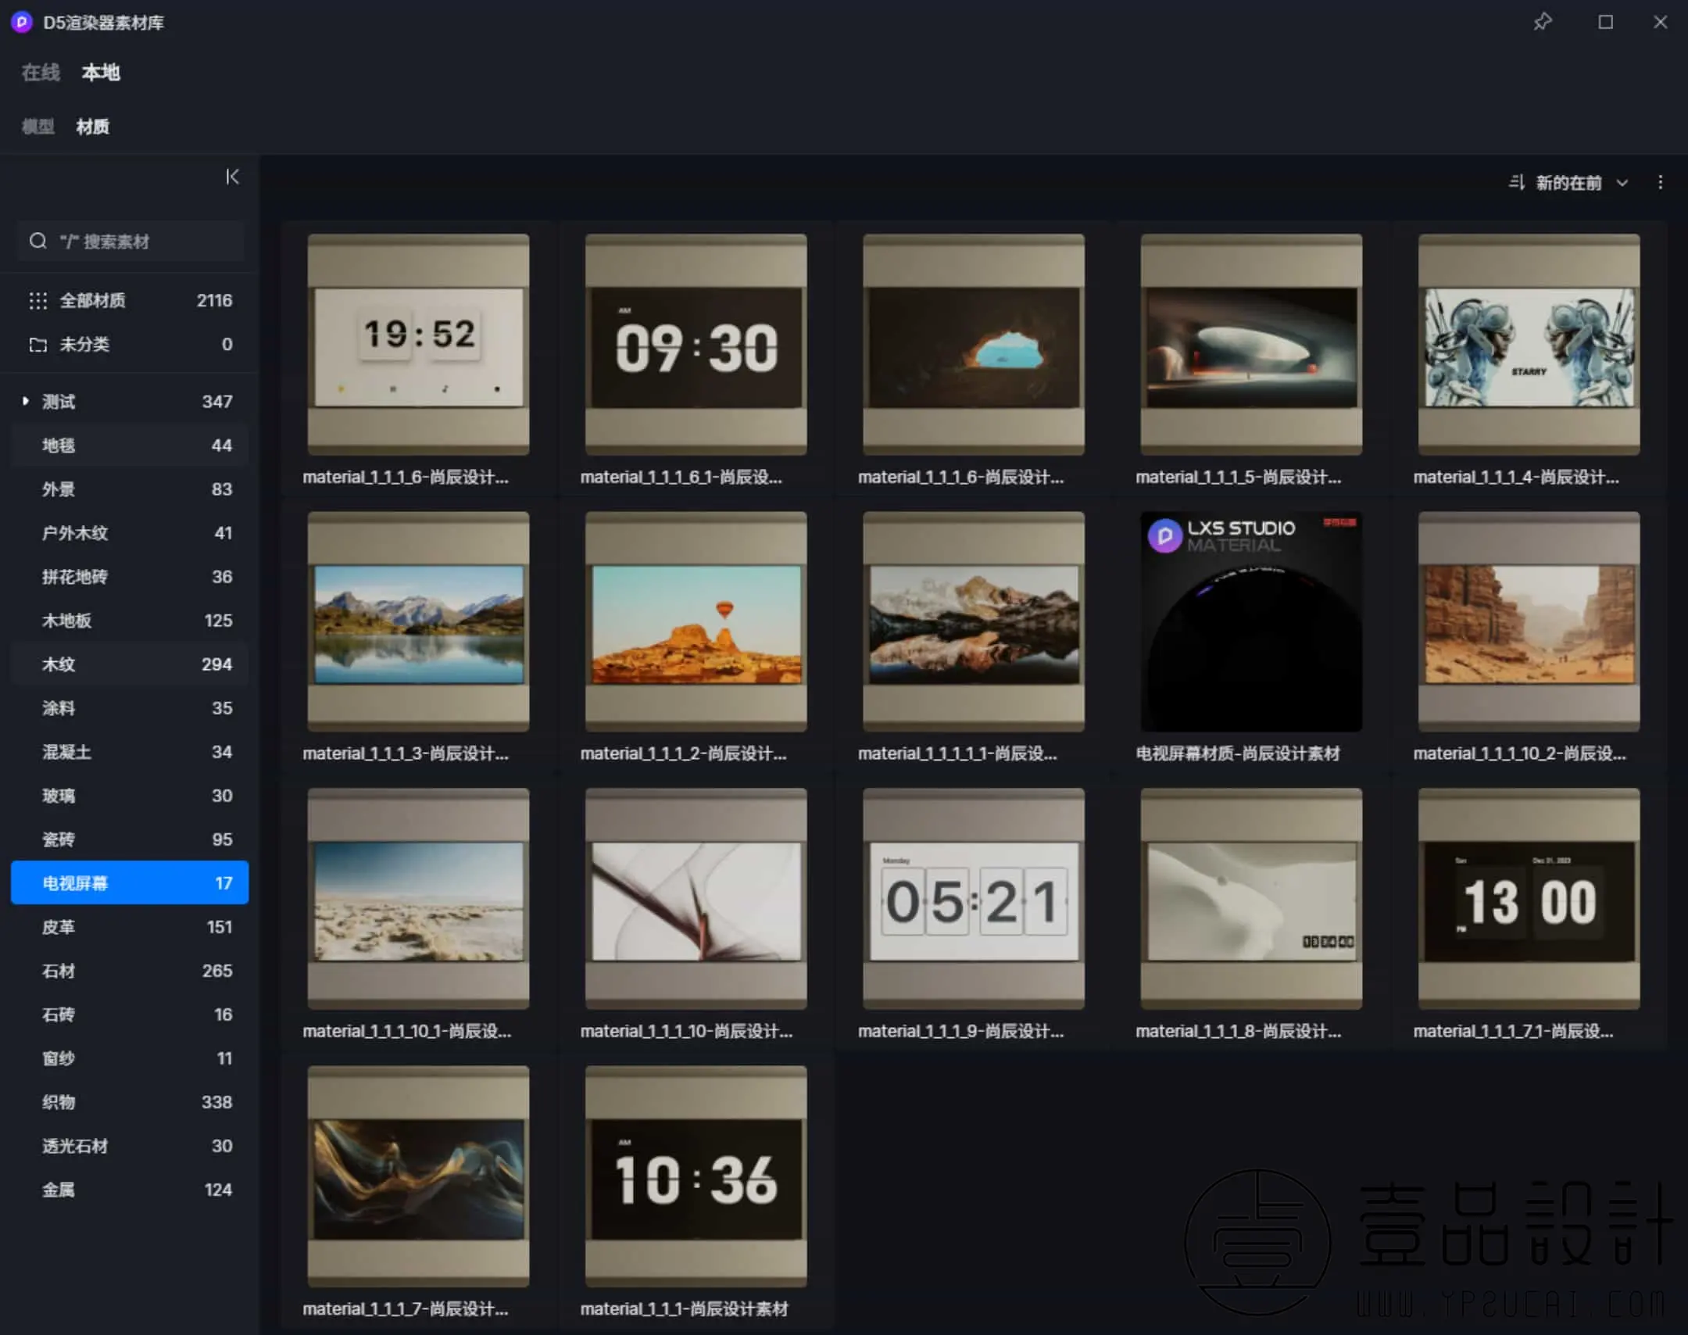This screenshot has width=1688, height=1335.
Task: Select the 全部材质 grid icon
Action: coord(38,301)
